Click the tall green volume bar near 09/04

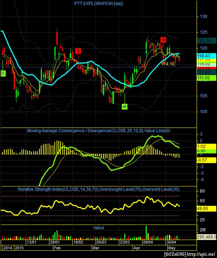146,233
